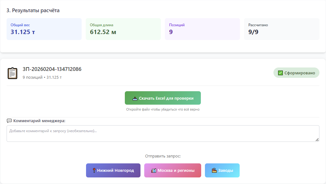The height and width of the screenshot is (184, 326).
Task: Select the Общая длина 612.52 м card
Action: 123,29
